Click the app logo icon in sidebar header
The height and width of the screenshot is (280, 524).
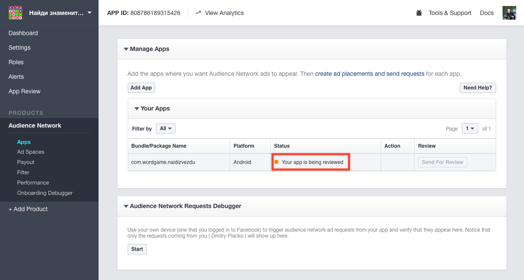pyautogui.click(x=15, y=13)
